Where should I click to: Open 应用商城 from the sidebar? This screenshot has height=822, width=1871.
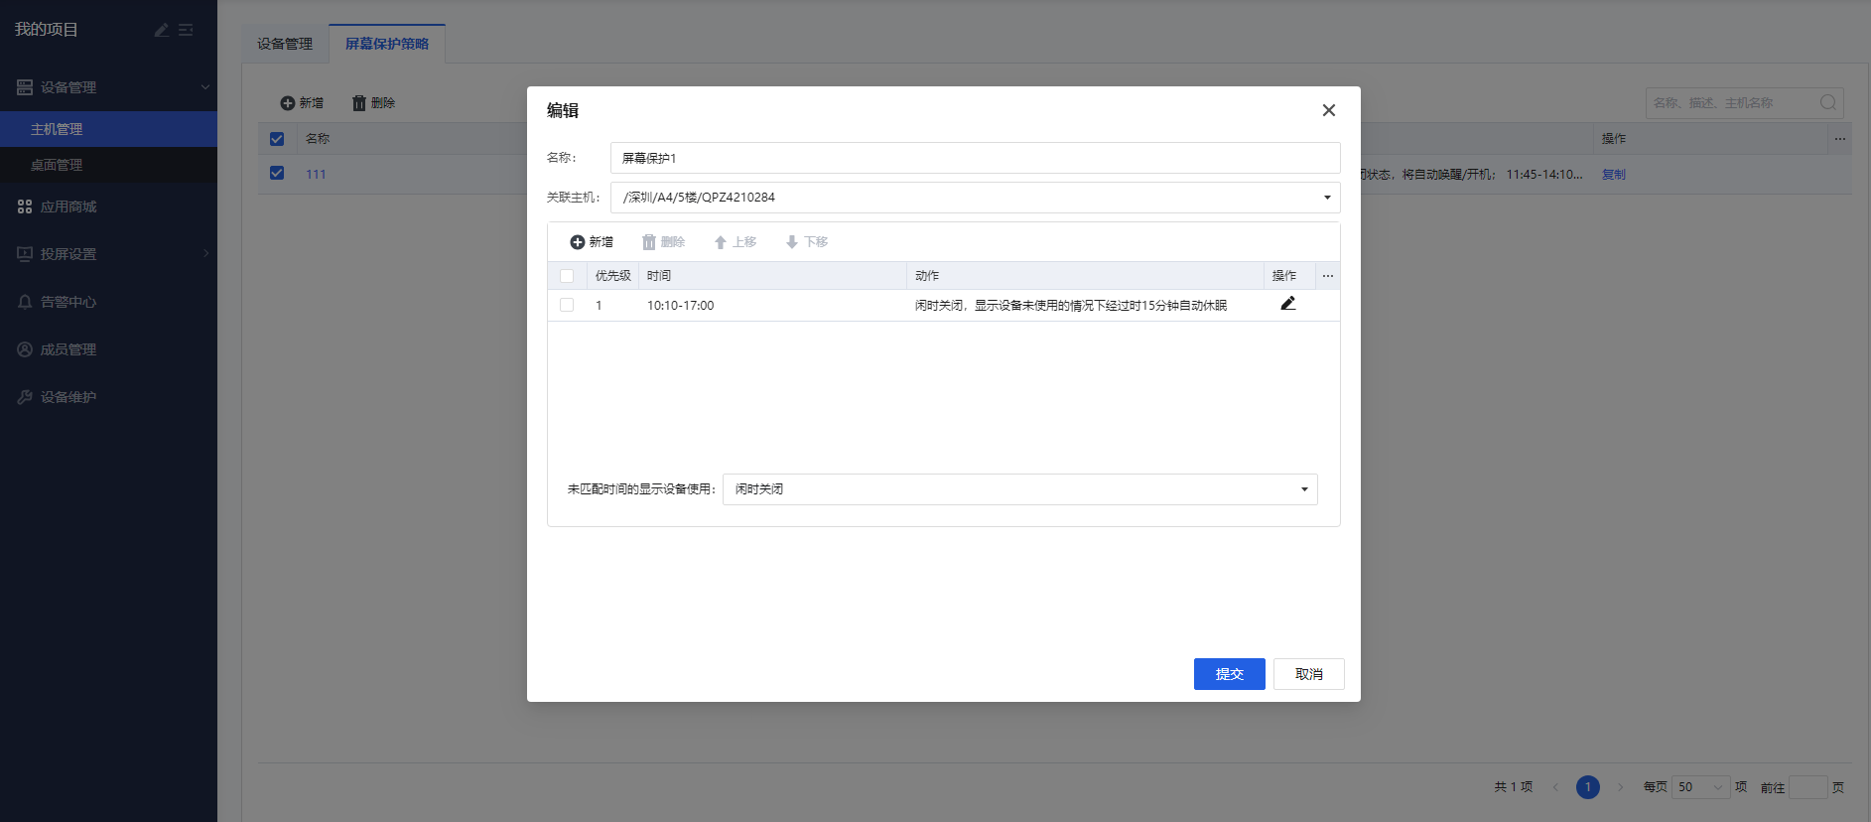pyautogui.click(x=68, y=206)
